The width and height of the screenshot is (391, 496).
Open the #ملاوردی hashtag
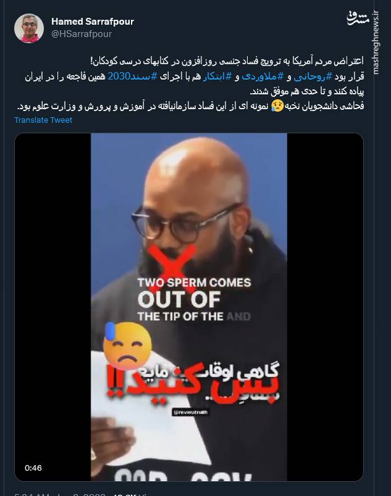tap(263, 76)
